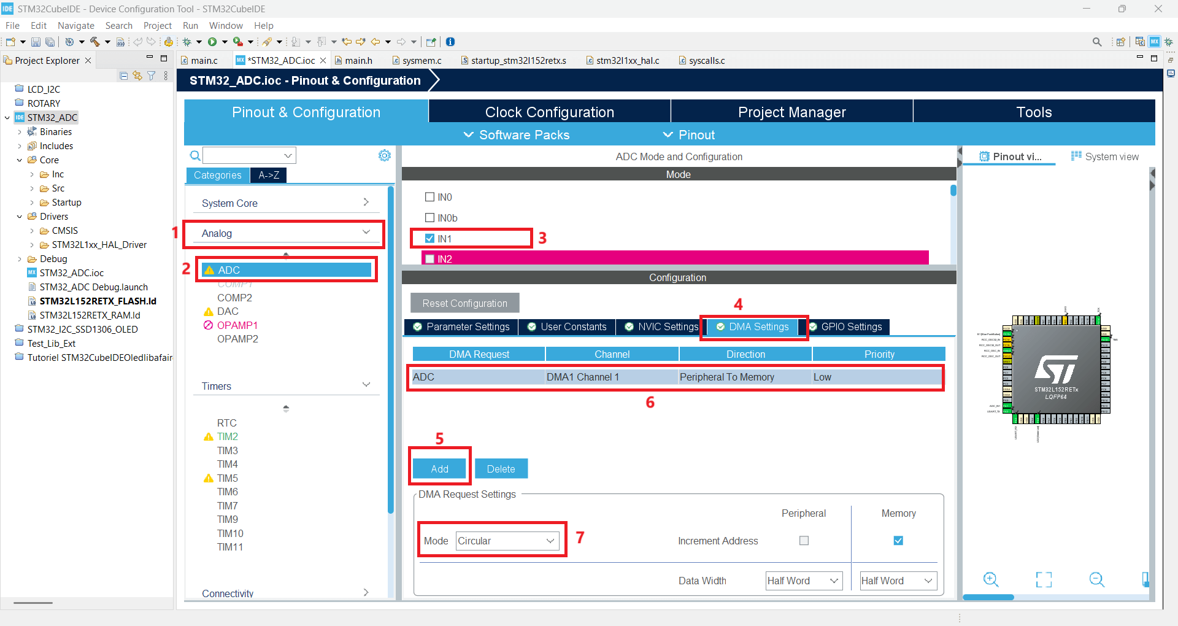
Task: Click zoom in icon under pinout view
Action: (991, 579)
